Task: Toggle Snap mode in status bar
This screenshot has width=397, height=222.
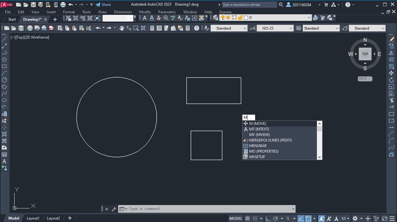Action: pyautogui.click(x=255, y=218)
